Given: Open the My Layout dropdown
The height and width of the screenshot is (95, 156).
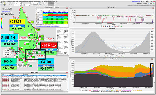Looking at the screenshot, I should 35,3.
